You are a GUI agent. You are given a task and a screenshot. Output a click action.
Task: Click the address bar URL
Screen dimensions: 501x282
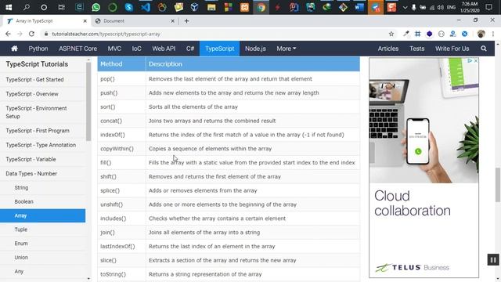point(106,34)
